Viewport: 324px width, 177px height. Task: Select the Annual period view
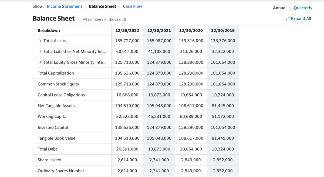pyautogui.click(x=280, y=8)
